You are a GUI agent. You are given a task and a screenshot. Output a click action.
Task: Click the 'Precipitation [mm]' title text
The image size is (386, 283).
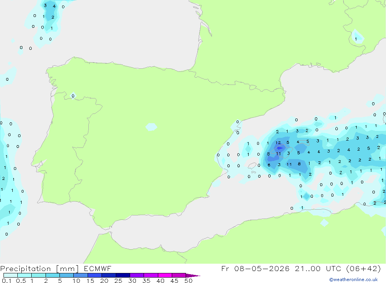[39, 269]
